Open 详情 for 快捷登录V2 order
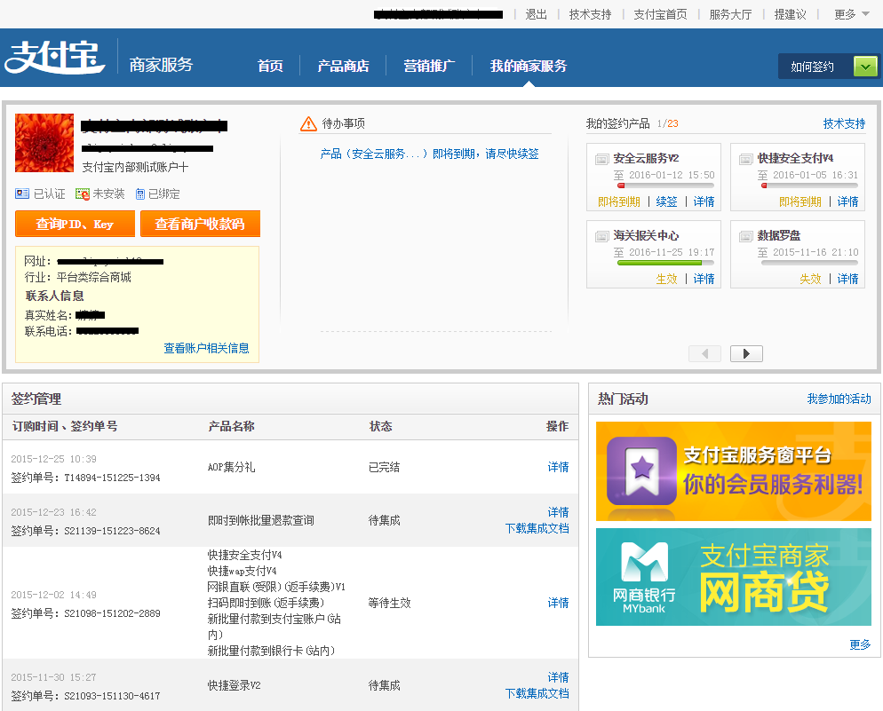 (558, 677)
